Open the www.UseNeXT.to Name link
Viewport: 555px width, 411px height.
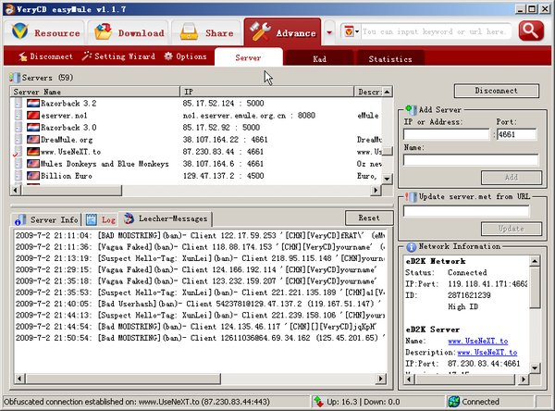[x=478, y=341]
